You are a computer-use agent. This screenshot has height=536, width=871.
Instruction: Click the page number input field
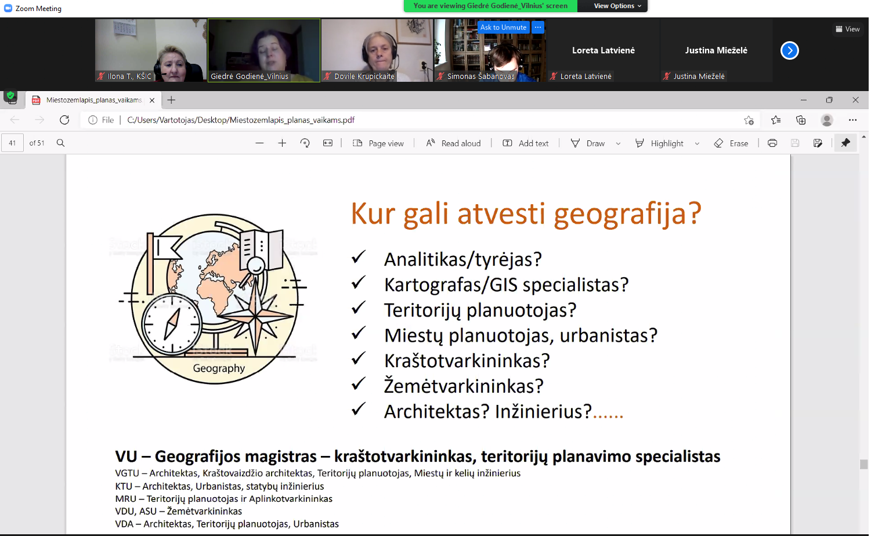click(13, 143)
